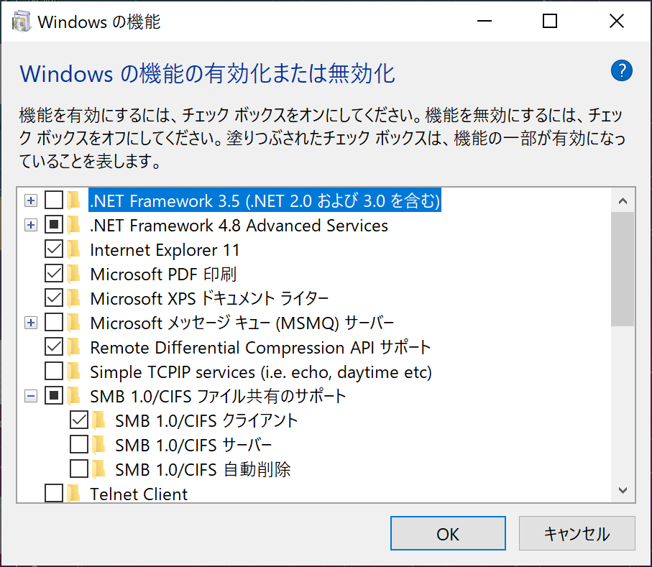Uncheck Internet Explorer 11 checkbox
Viewport: 652px width, 567px height.
tap(54, 249)
